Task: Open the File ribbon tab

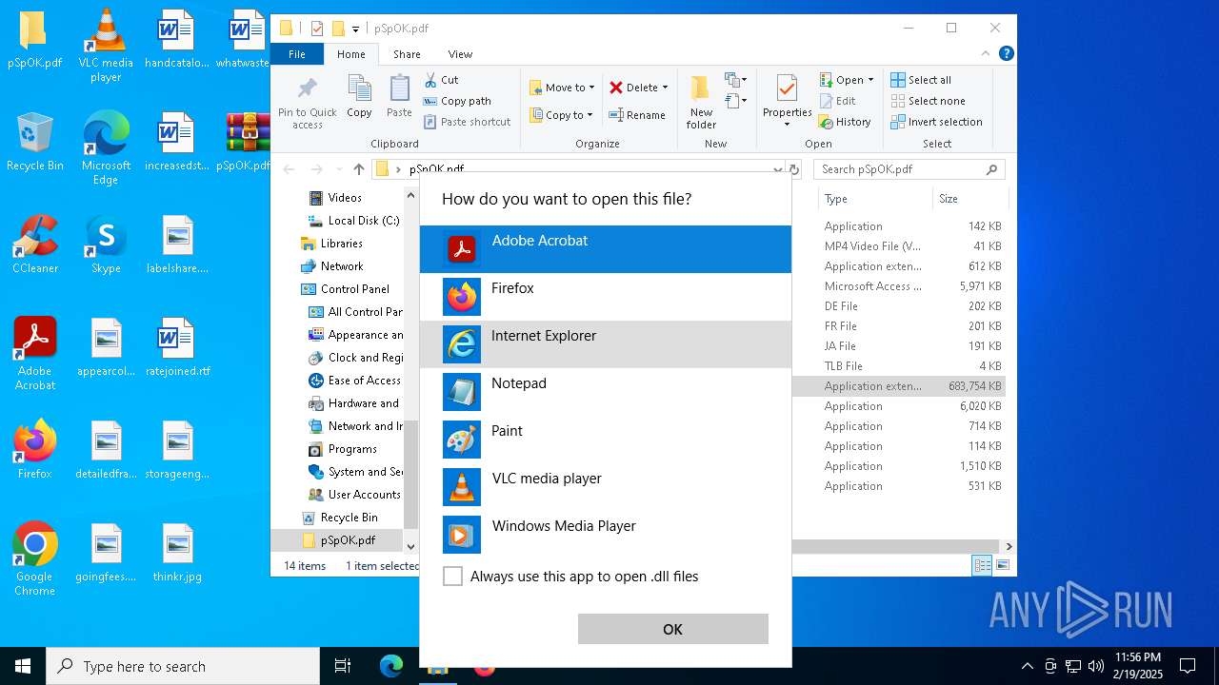Action: coord(297,54)
